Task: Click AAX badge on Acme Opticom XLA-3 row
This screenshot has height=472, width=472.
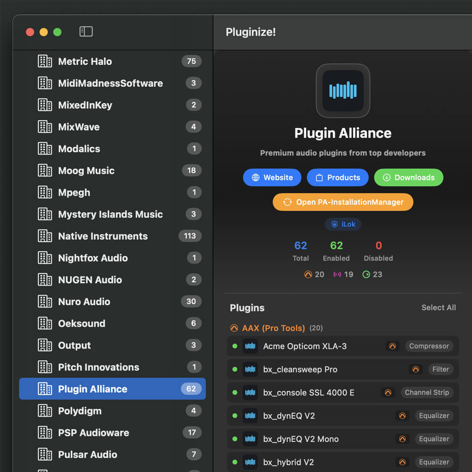Action: [x=393, y=346]
